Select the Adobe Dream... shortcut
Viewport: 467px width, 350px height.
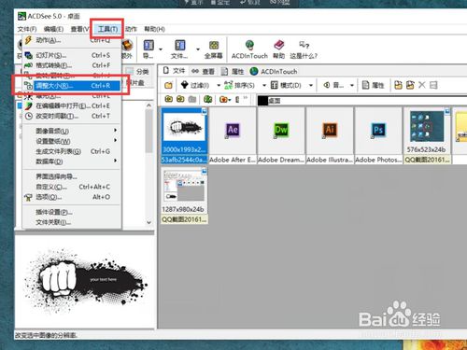click(281, 135)
